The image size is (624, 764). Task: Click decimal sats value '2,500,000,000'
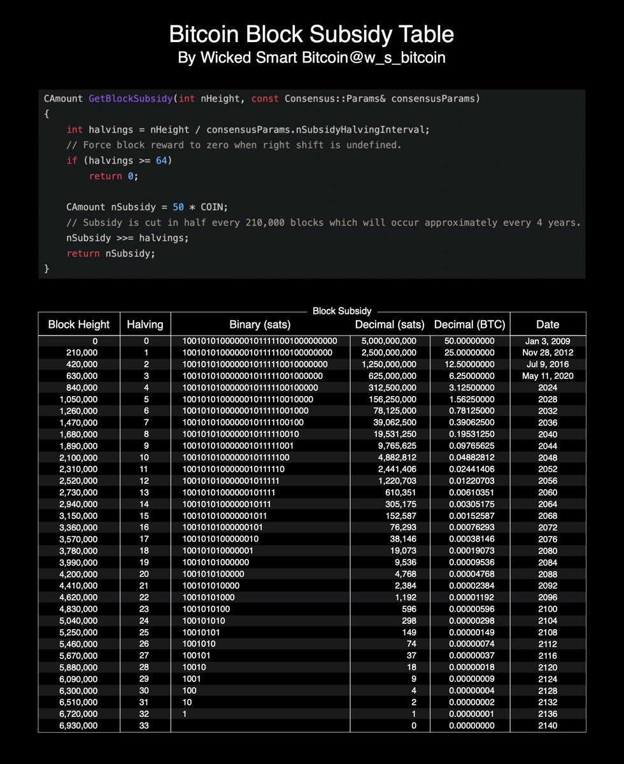[388, 353]
